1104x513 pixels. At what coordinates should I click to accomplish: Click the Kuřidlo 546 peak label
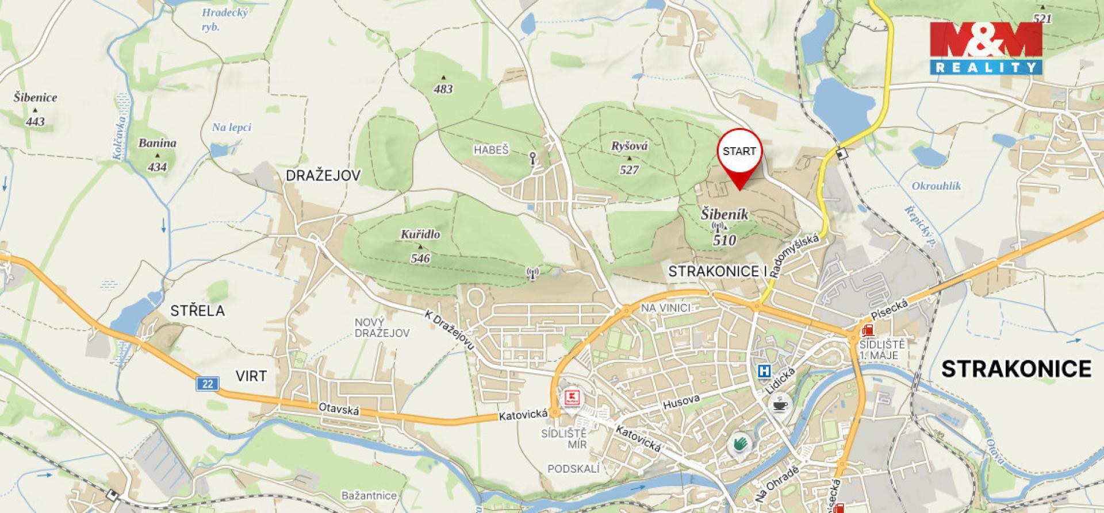tap(420, 246)
